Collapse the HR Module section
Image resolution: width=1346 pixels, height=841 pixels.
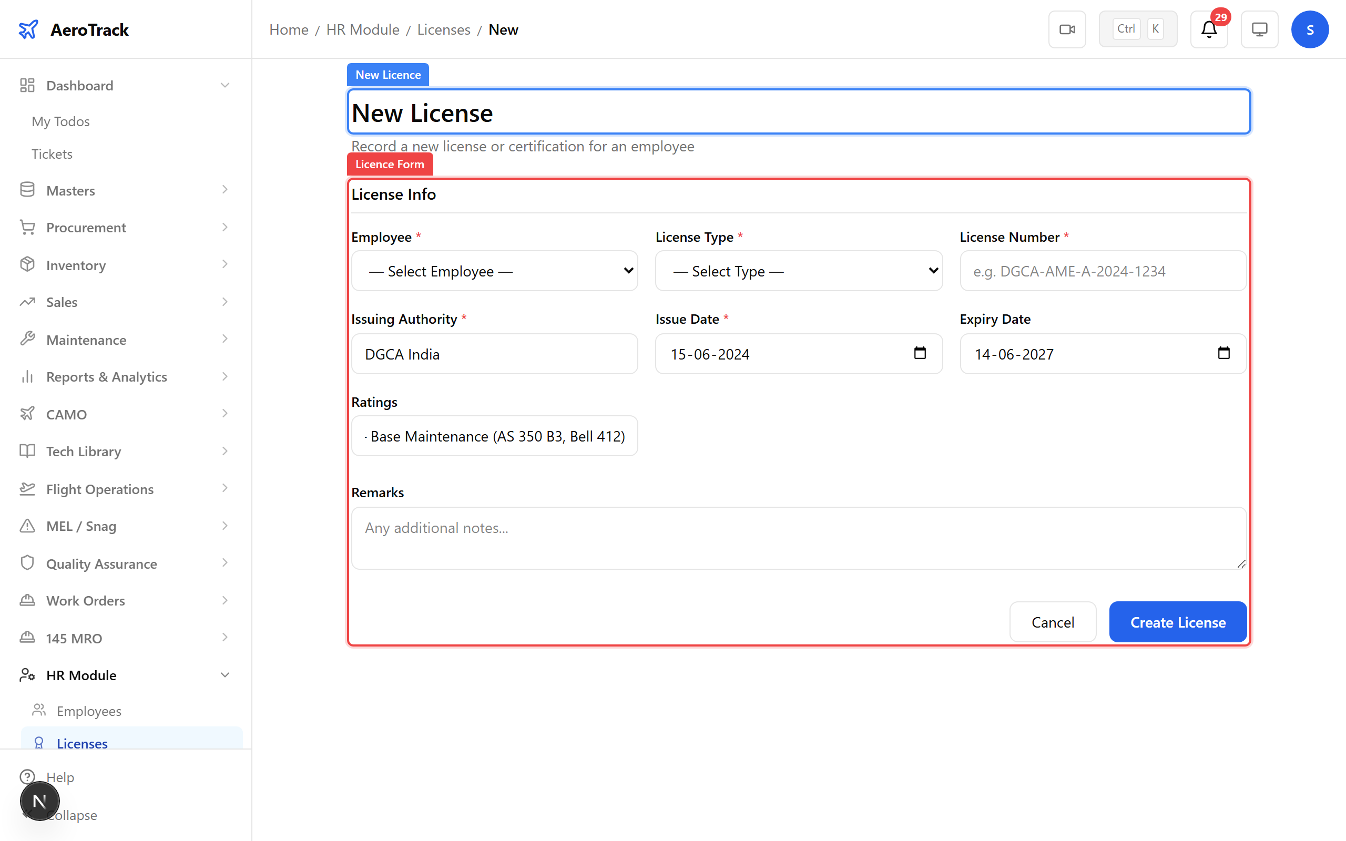click(225, 675)
